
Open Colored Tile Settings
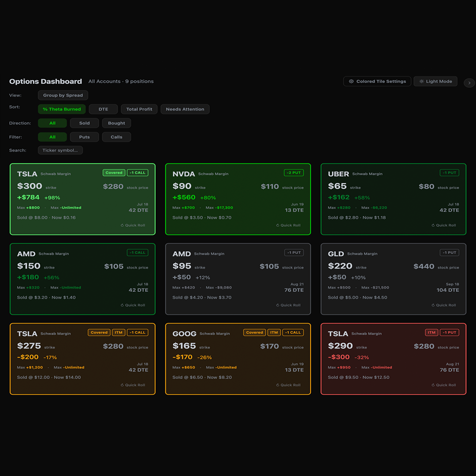click(x=377, y=82)
